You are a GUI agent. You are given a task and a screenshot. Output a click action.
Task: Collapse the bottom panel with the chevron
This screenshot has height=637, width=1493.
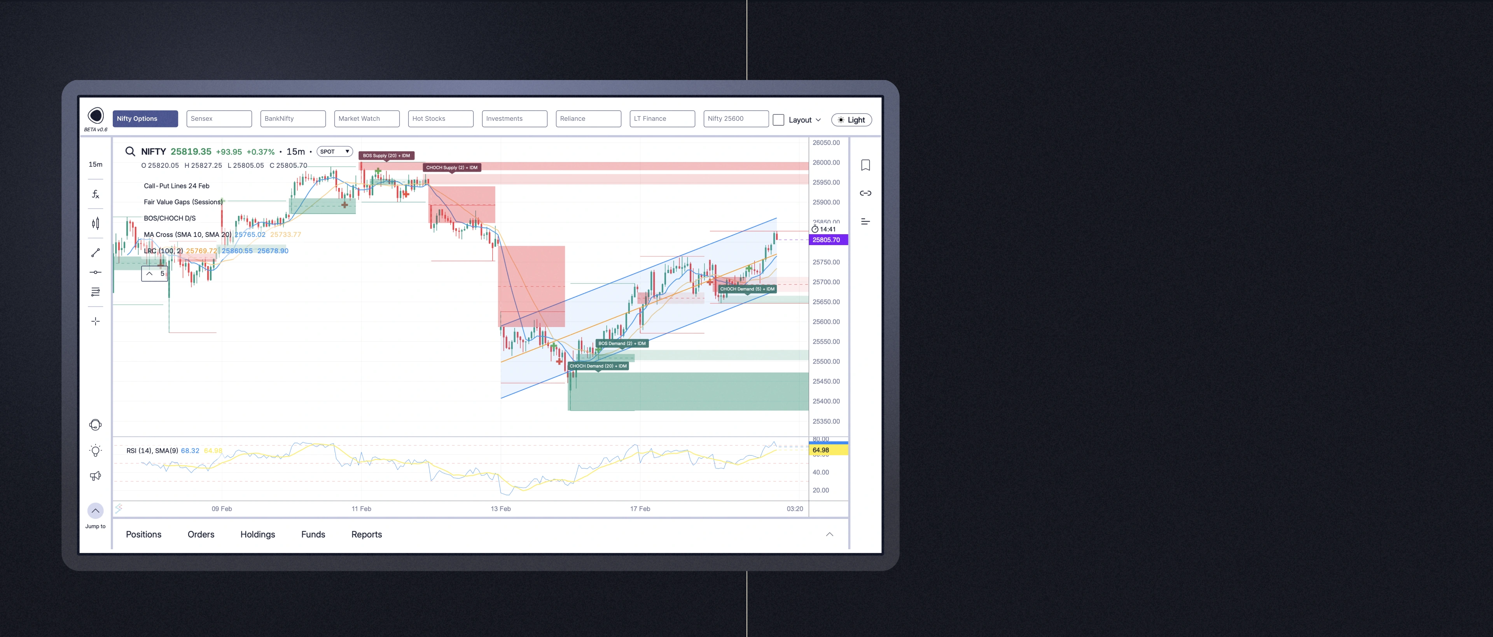point(830,534)
